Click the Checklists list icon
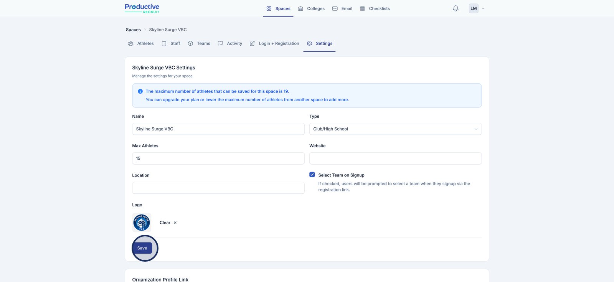614x282 pixels. click(x=362, y=8)
